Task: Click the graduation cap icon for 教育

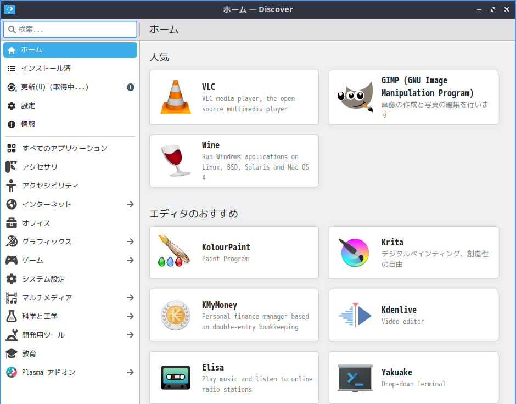Action: click(12, 353)
